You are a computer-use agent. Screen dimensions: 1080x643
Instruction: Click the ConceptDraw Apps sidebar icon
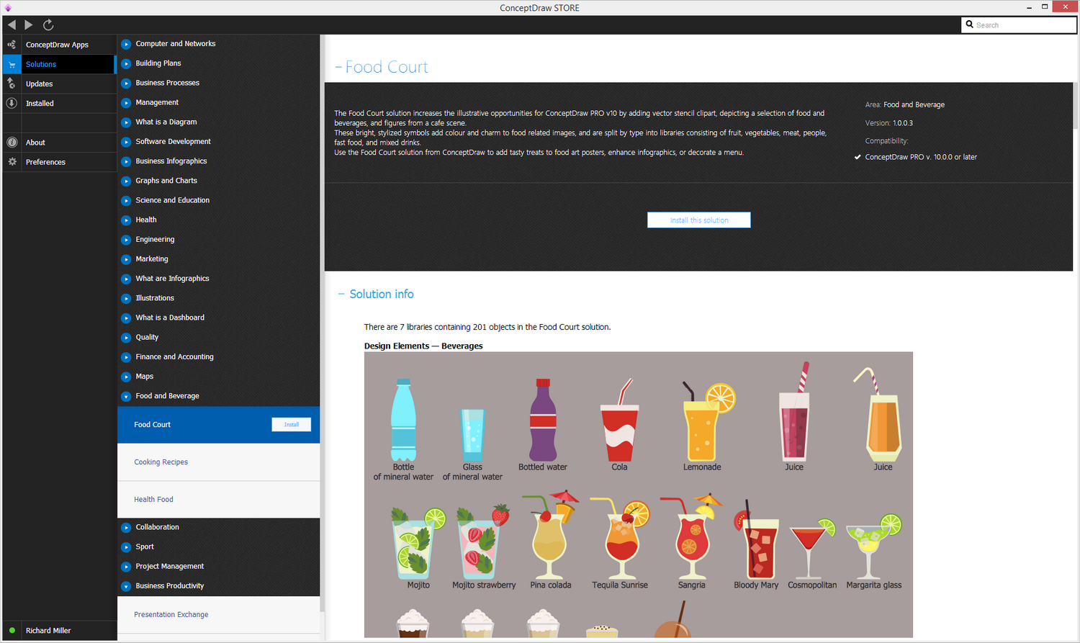pyautogui.click(x=12, y=45)
